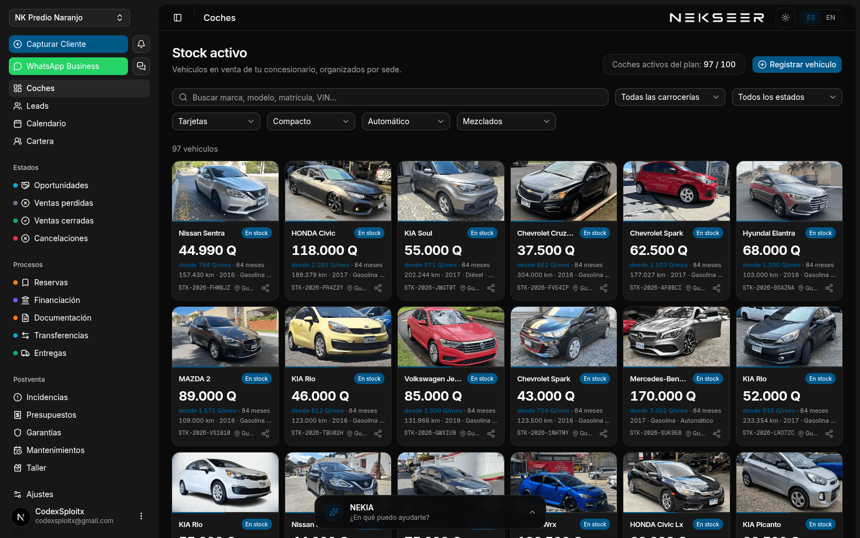Toggle the sidebar panel icon

(x=178, y=18)
